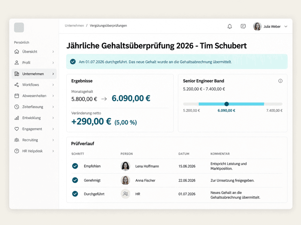The image size is (301, 225).
Task: Open the HR Helpdesk menu item
Action: tap(34, 151)
